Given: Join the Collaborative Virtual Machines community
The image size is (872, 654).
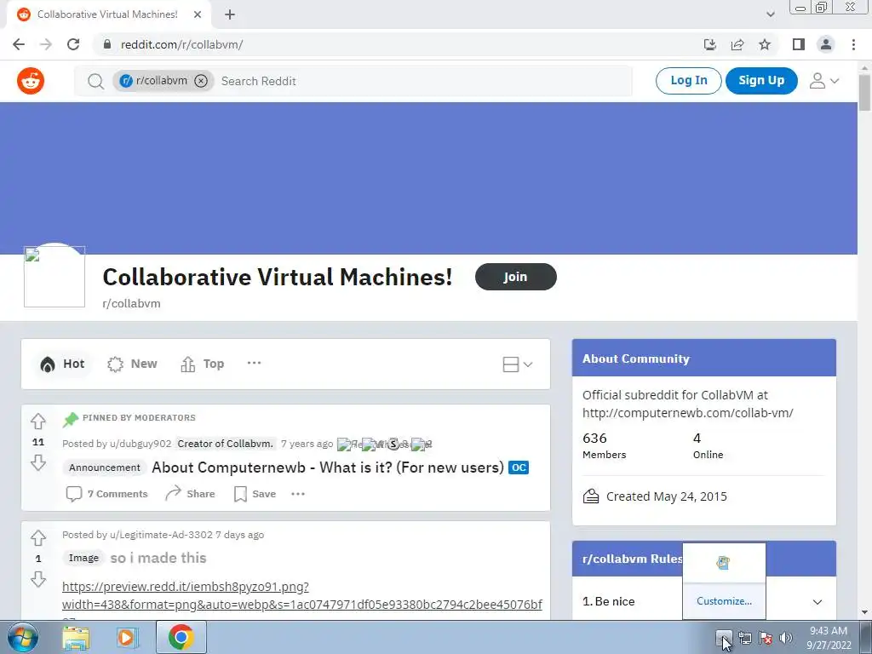Looking at the screenshot, I should [x=515, y=277].
